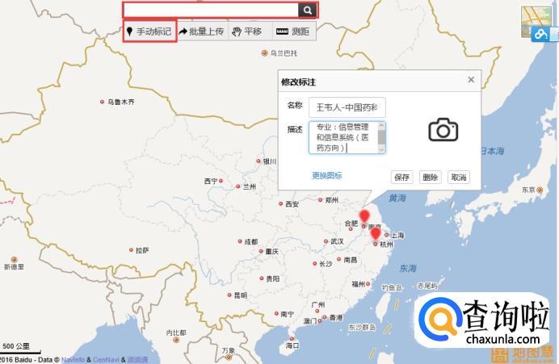Cancel editing with 取消 button

(459, 177)
